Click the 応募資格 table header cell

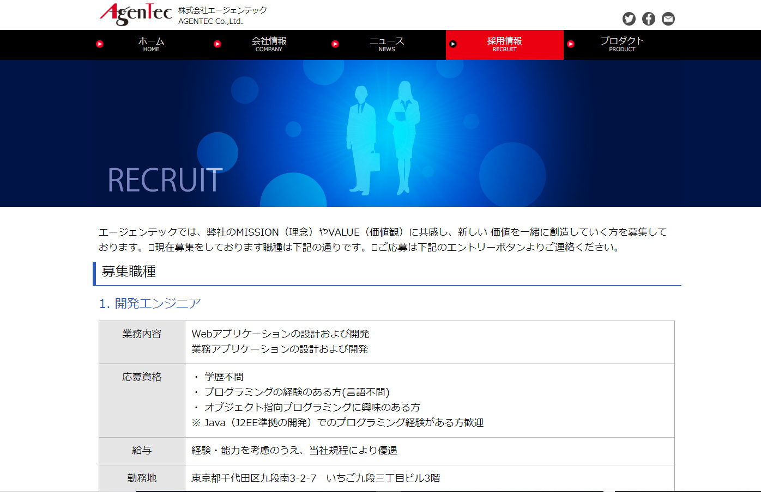pyautogui.click(x=142, y=377)
